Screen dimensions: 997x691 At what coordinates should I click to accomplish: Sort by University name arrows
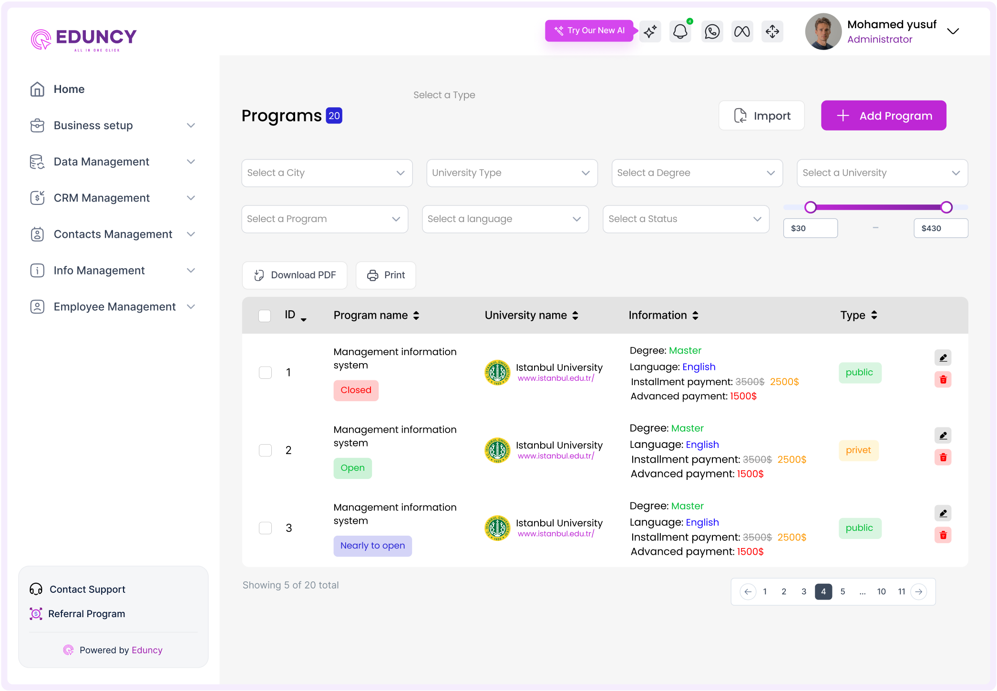coord(575,315)
